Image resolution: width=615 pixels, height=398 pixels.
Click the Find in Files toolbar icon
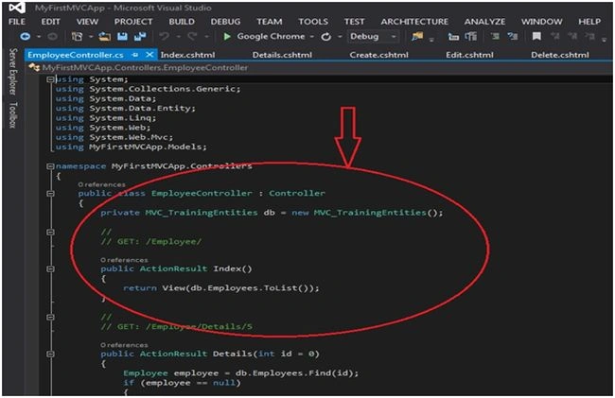coord(417,37)
